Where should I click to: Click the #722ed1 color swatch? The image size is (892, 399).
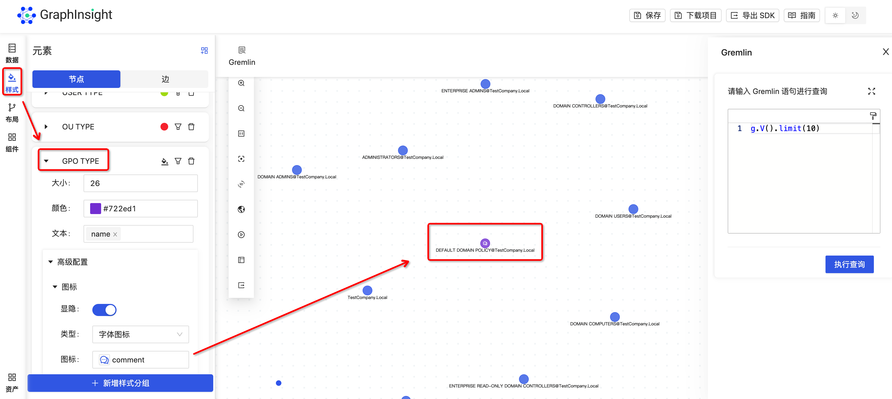pyautogui.click(x=95, y=209)
